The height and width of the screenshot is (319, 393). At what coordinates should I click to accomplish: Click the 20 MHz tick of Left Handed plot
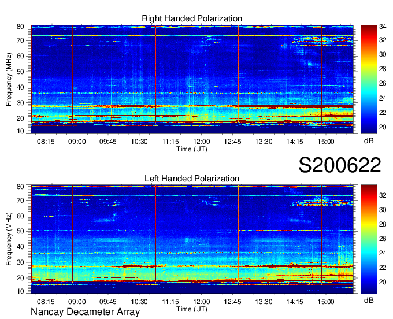21,278
